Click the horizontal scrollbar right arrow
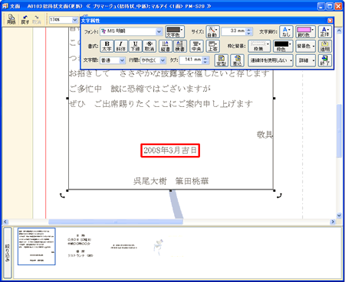This screenshot has height=282, width=345. tap(333, 222)
